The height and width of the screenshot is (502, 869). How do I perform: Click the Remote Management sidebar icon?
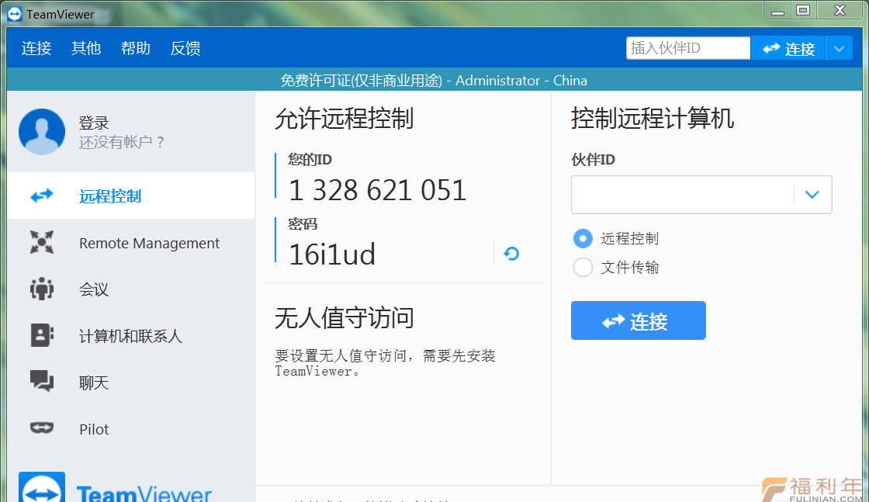42,242
